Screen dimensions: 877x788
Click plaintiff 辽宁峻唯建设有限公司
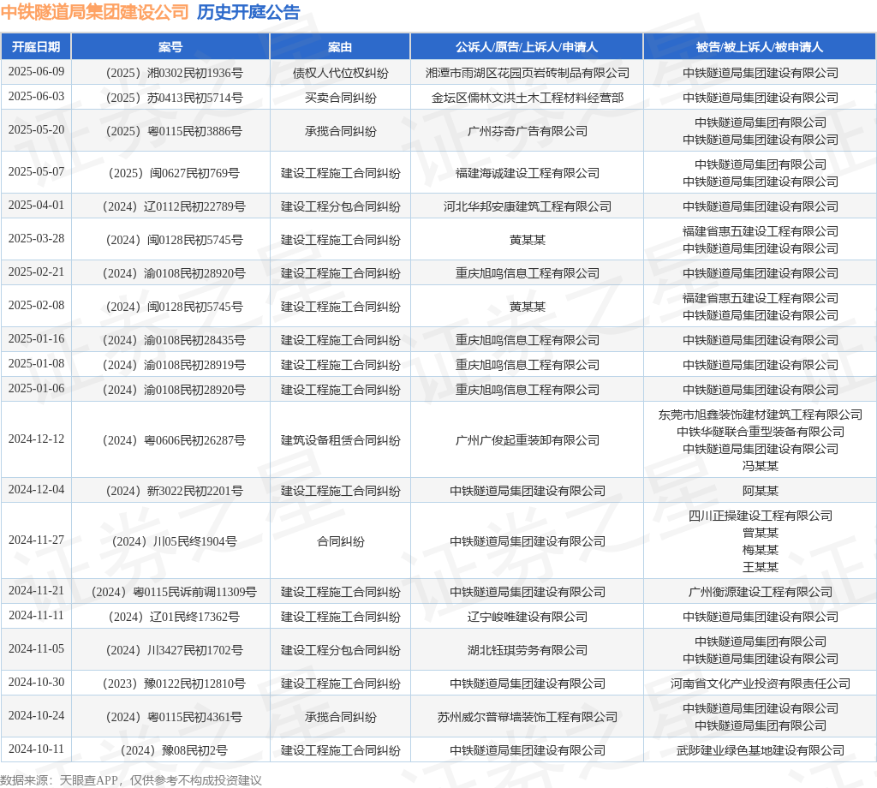[527, 618]
